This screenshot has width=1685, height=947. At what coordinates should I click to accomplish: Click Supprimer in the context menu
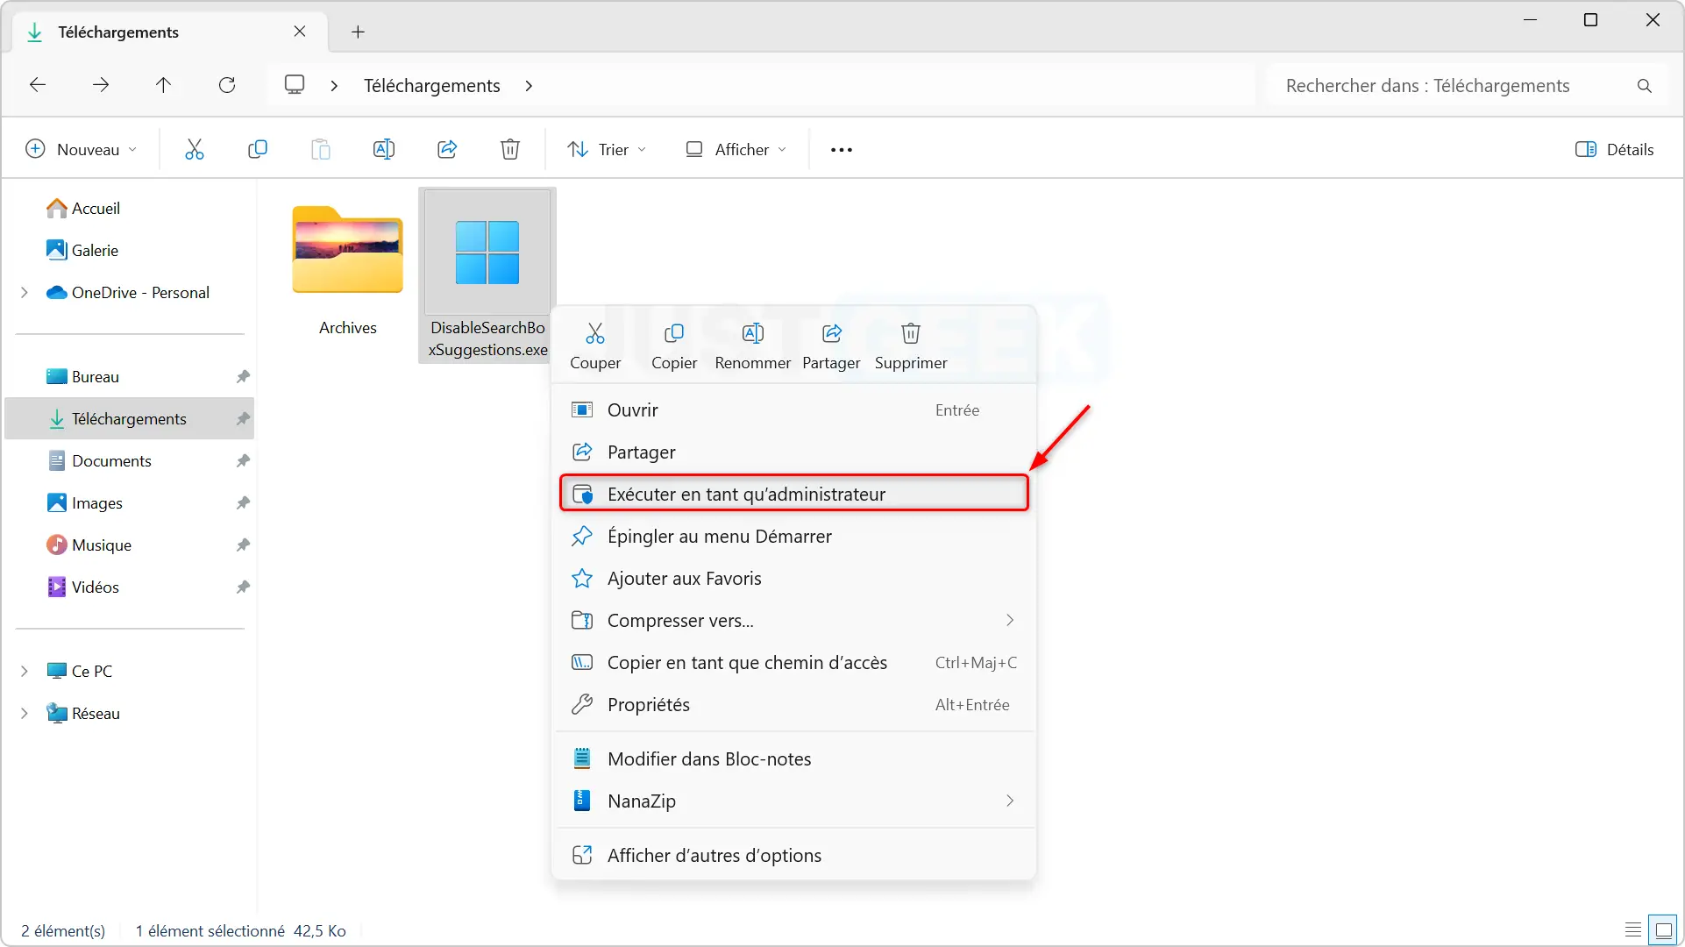911,346
